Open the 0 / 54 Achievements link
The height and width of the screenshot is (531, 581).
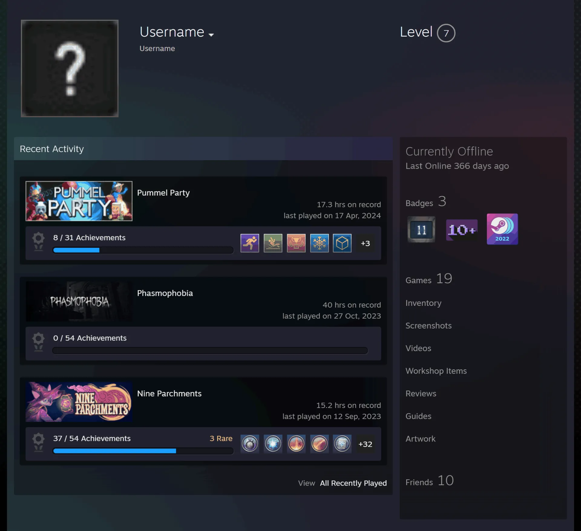[x=90, y=338]
